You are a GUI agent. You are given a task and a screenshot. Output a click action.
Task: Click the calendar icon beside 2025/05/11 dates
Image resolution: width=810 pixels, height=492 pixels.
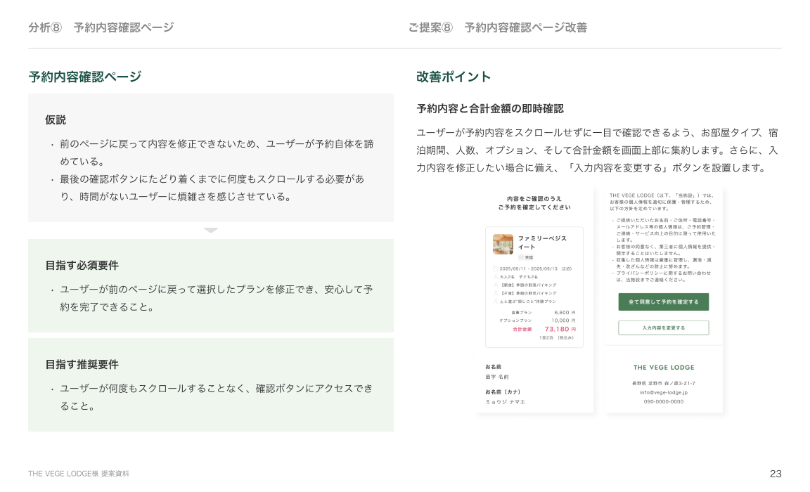point(496,268)
